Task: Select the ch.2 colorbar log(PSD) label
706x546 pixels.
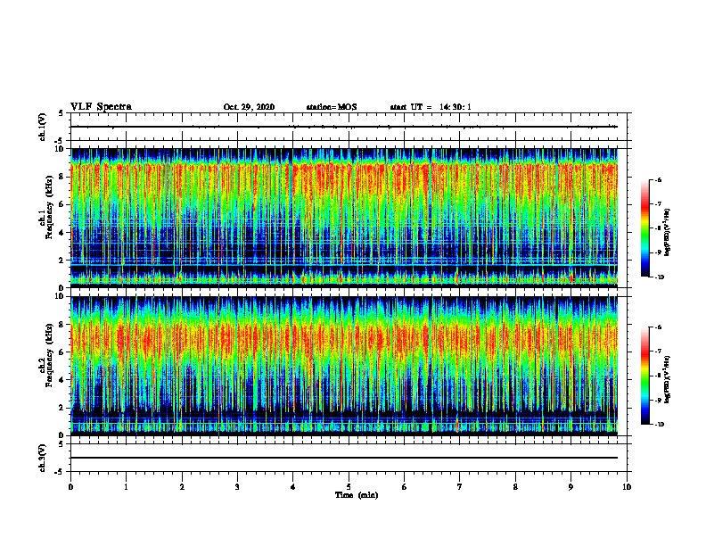Action: (667, 379)
